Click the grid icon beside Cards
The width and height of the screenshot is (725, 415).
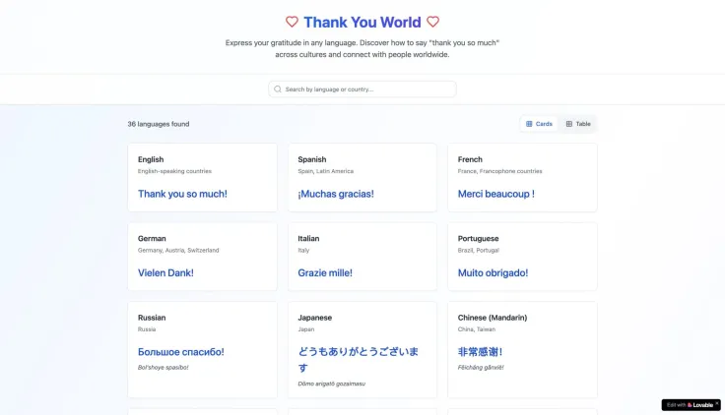click(529, 124)
